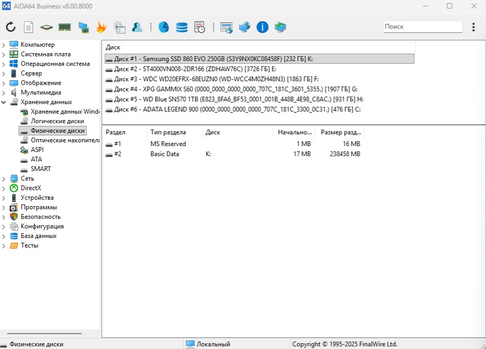Expand the Сервер tree node
This screenshot has width=486, height=349.
[x=4, y=74]
